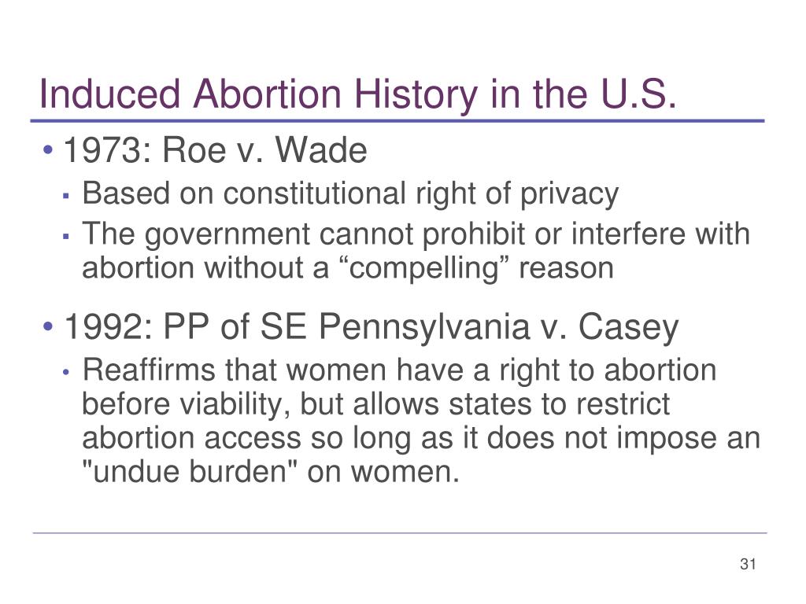Click the line 'abortion access so long as it does'
Viewport: 806px width, 604px height.
pos(421,438)
